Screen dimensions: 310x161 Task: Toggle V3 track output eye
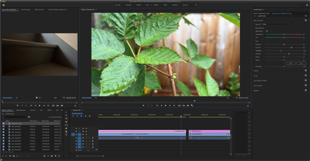point(86,128)
